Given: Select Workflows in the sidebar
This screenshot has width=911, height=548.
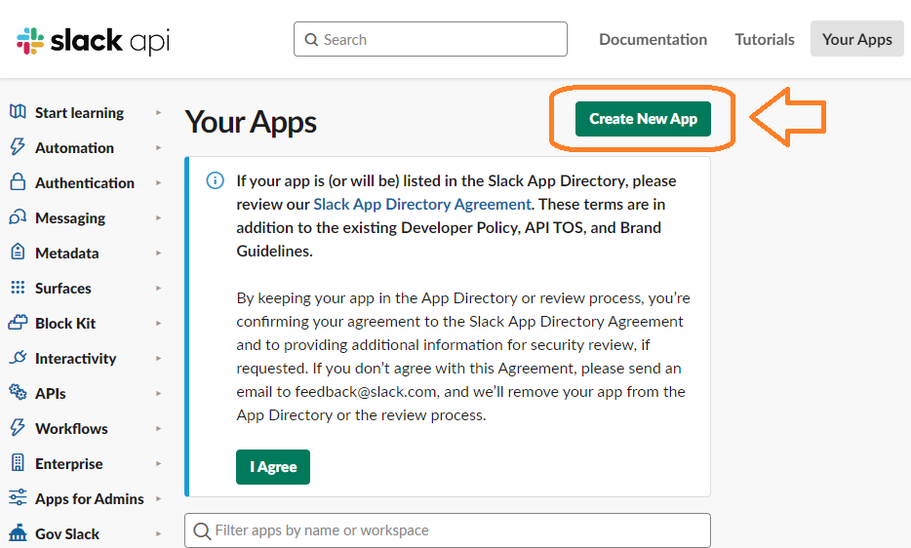Looking at the screenshot, I should click(71, 428).
